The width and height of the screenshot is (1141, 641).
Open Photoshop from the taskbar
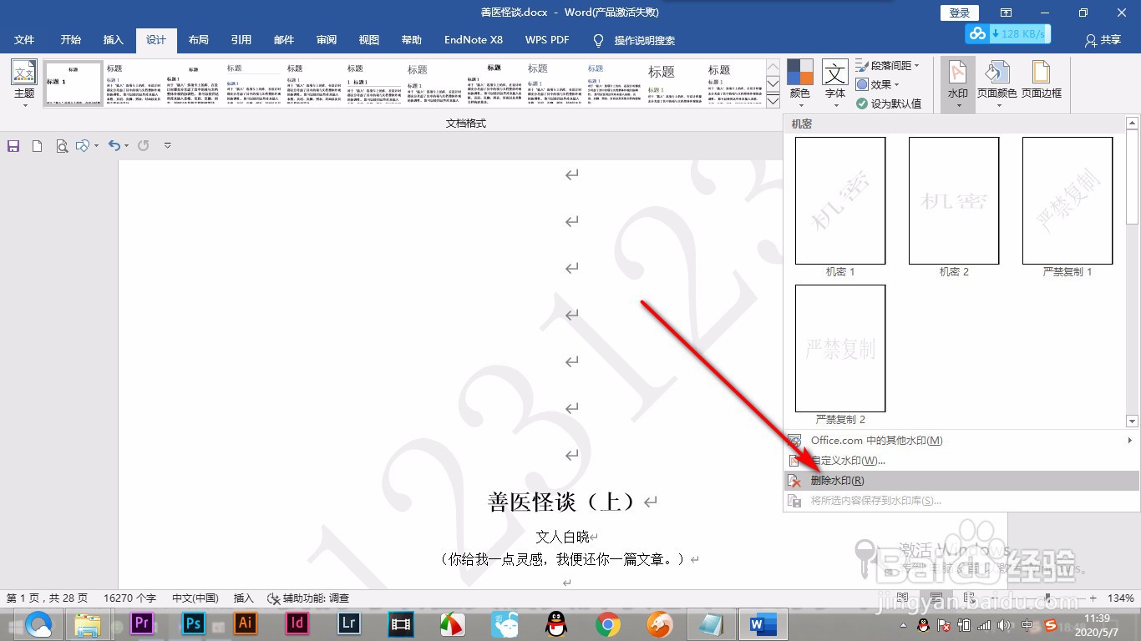[194, 623]
